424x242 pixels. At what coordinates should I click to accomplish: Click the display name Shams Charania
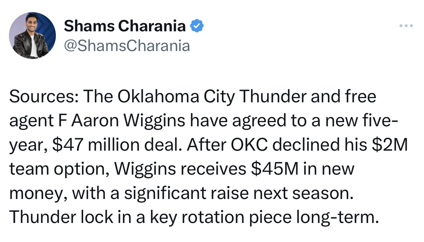click(x=124, y=26)
